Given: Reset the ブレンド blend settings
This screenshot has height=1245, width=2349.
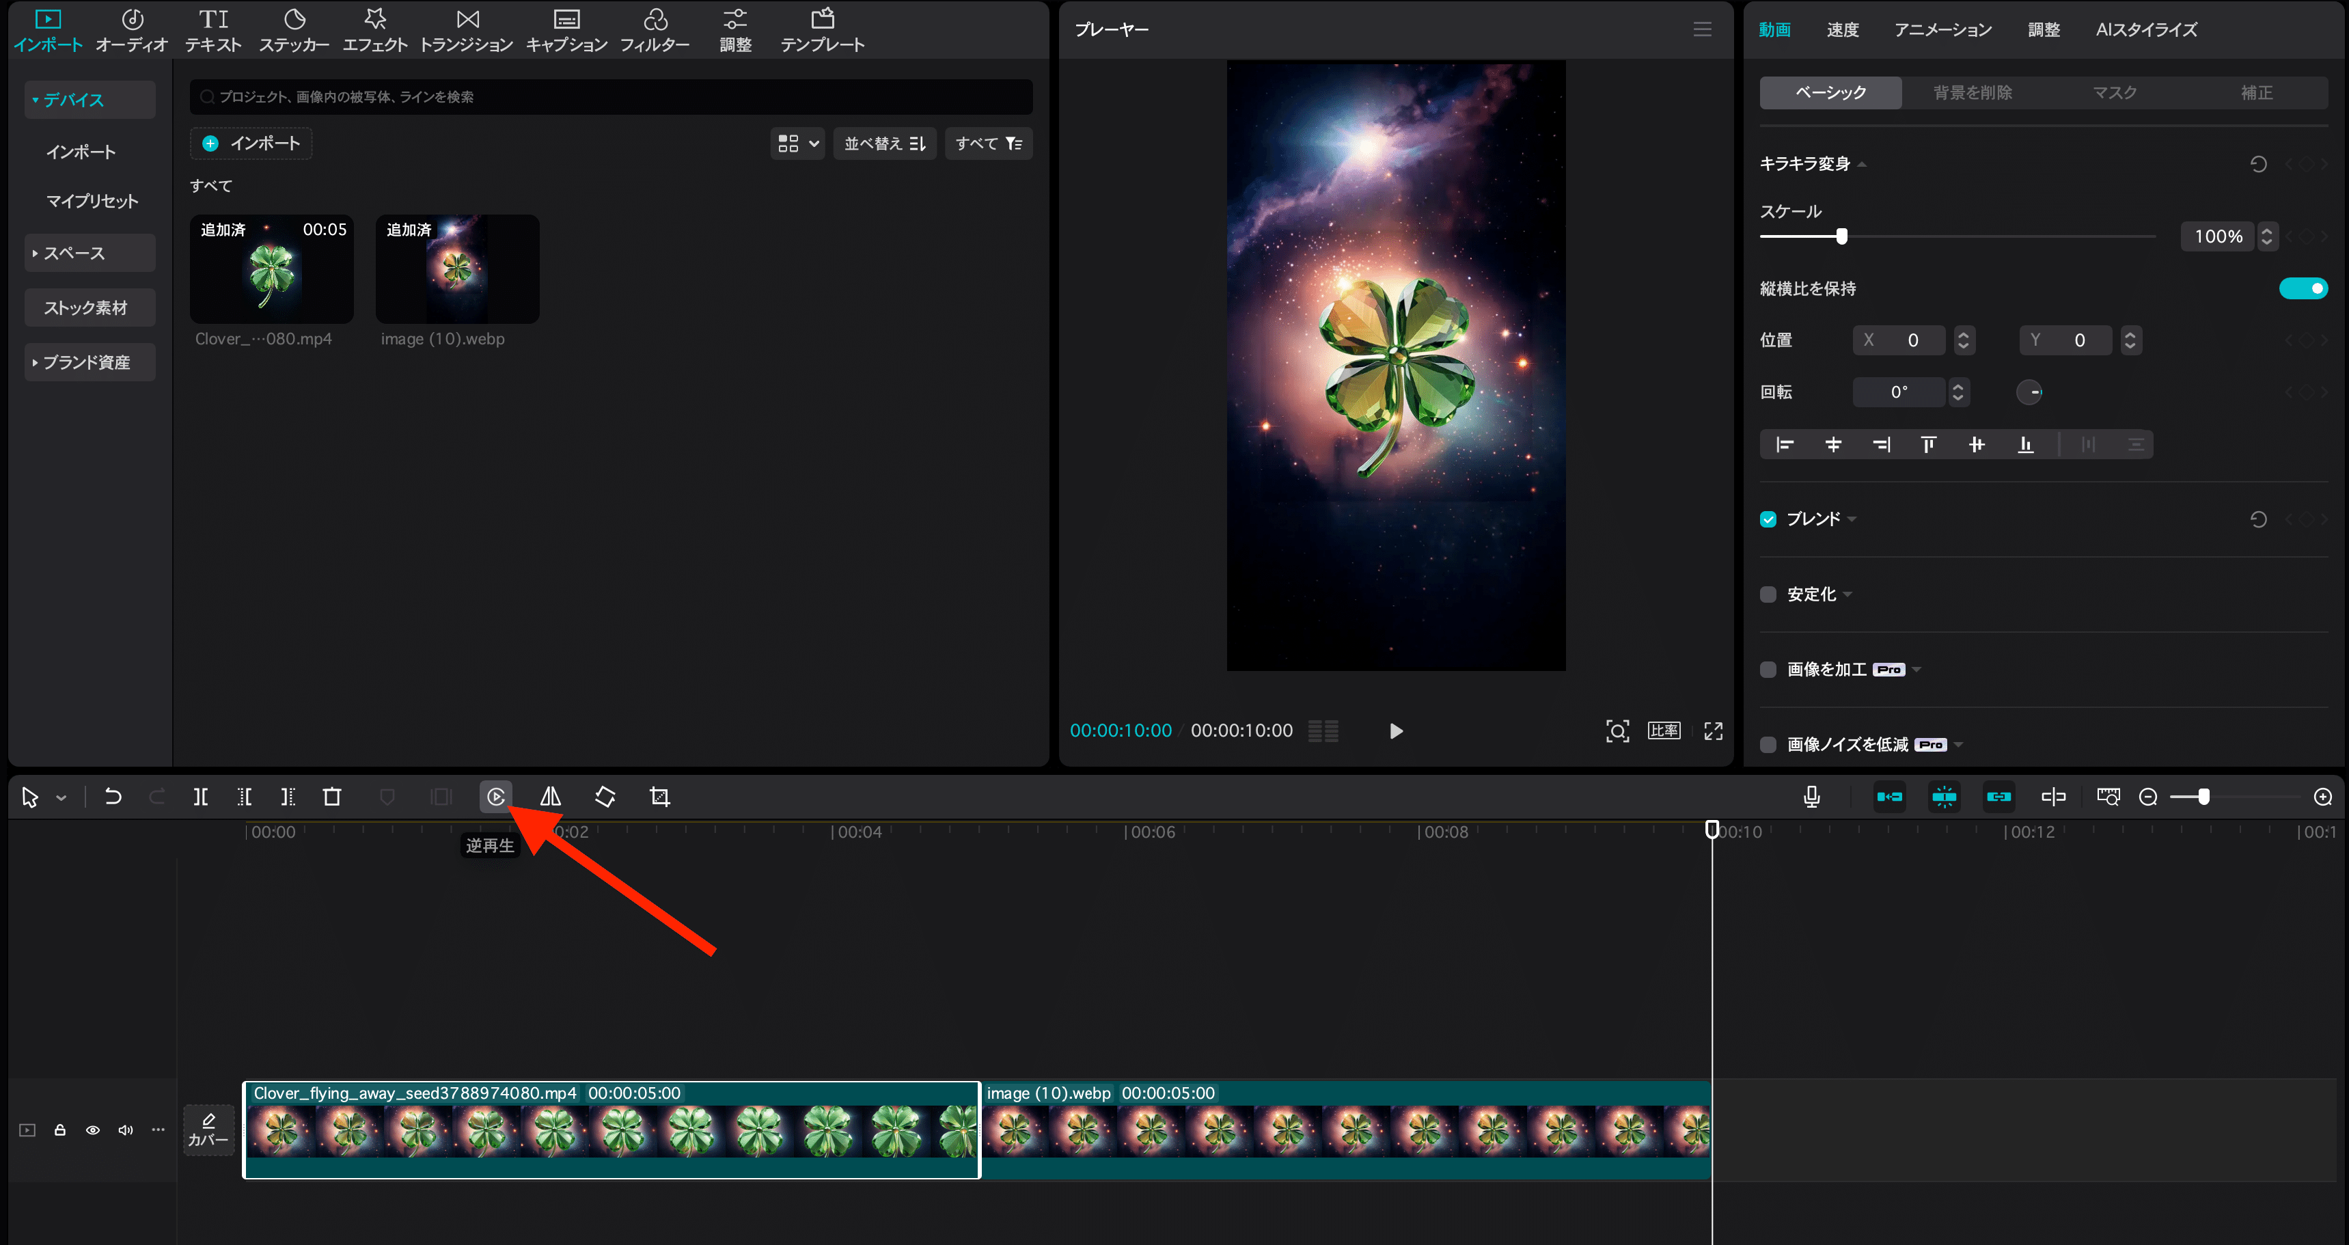Looking at the screenshot, I should pos(2258,519).
